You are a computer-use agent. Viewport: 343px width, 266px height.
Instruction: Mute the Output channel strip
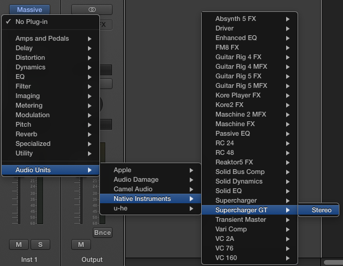pos(81,244)
